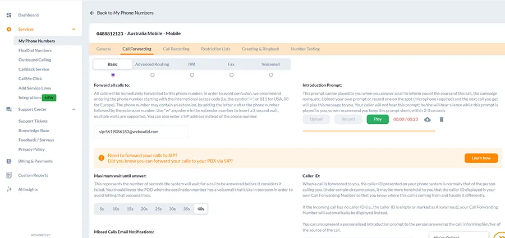This screenshot has width=505, height=238.
Task: Click the Billing & Payments icon
Action: click(x=8, y=161)
